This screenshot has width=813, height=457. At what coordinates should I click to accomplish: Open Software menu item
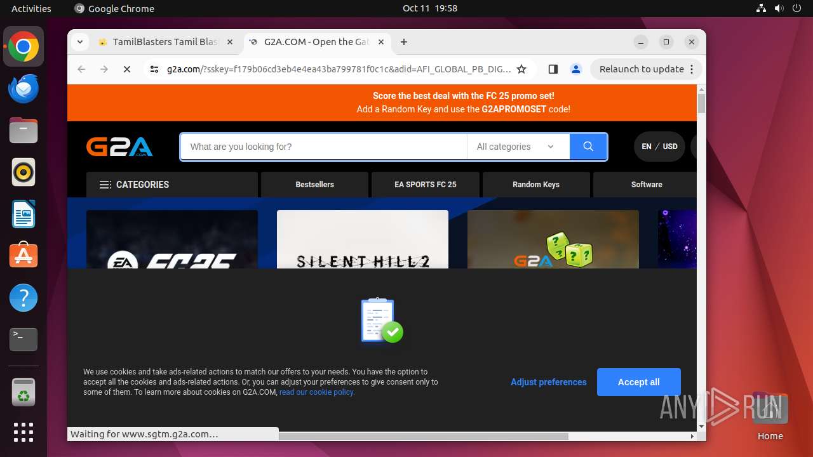pos(647,185)
